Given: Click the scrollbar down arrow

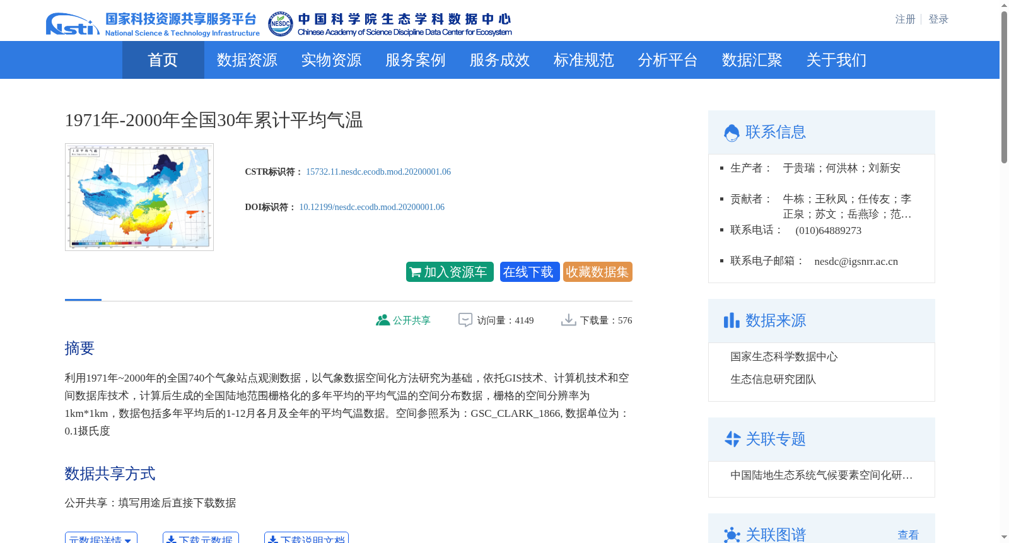Looking at the screenshot, I should pos(1004,538).
